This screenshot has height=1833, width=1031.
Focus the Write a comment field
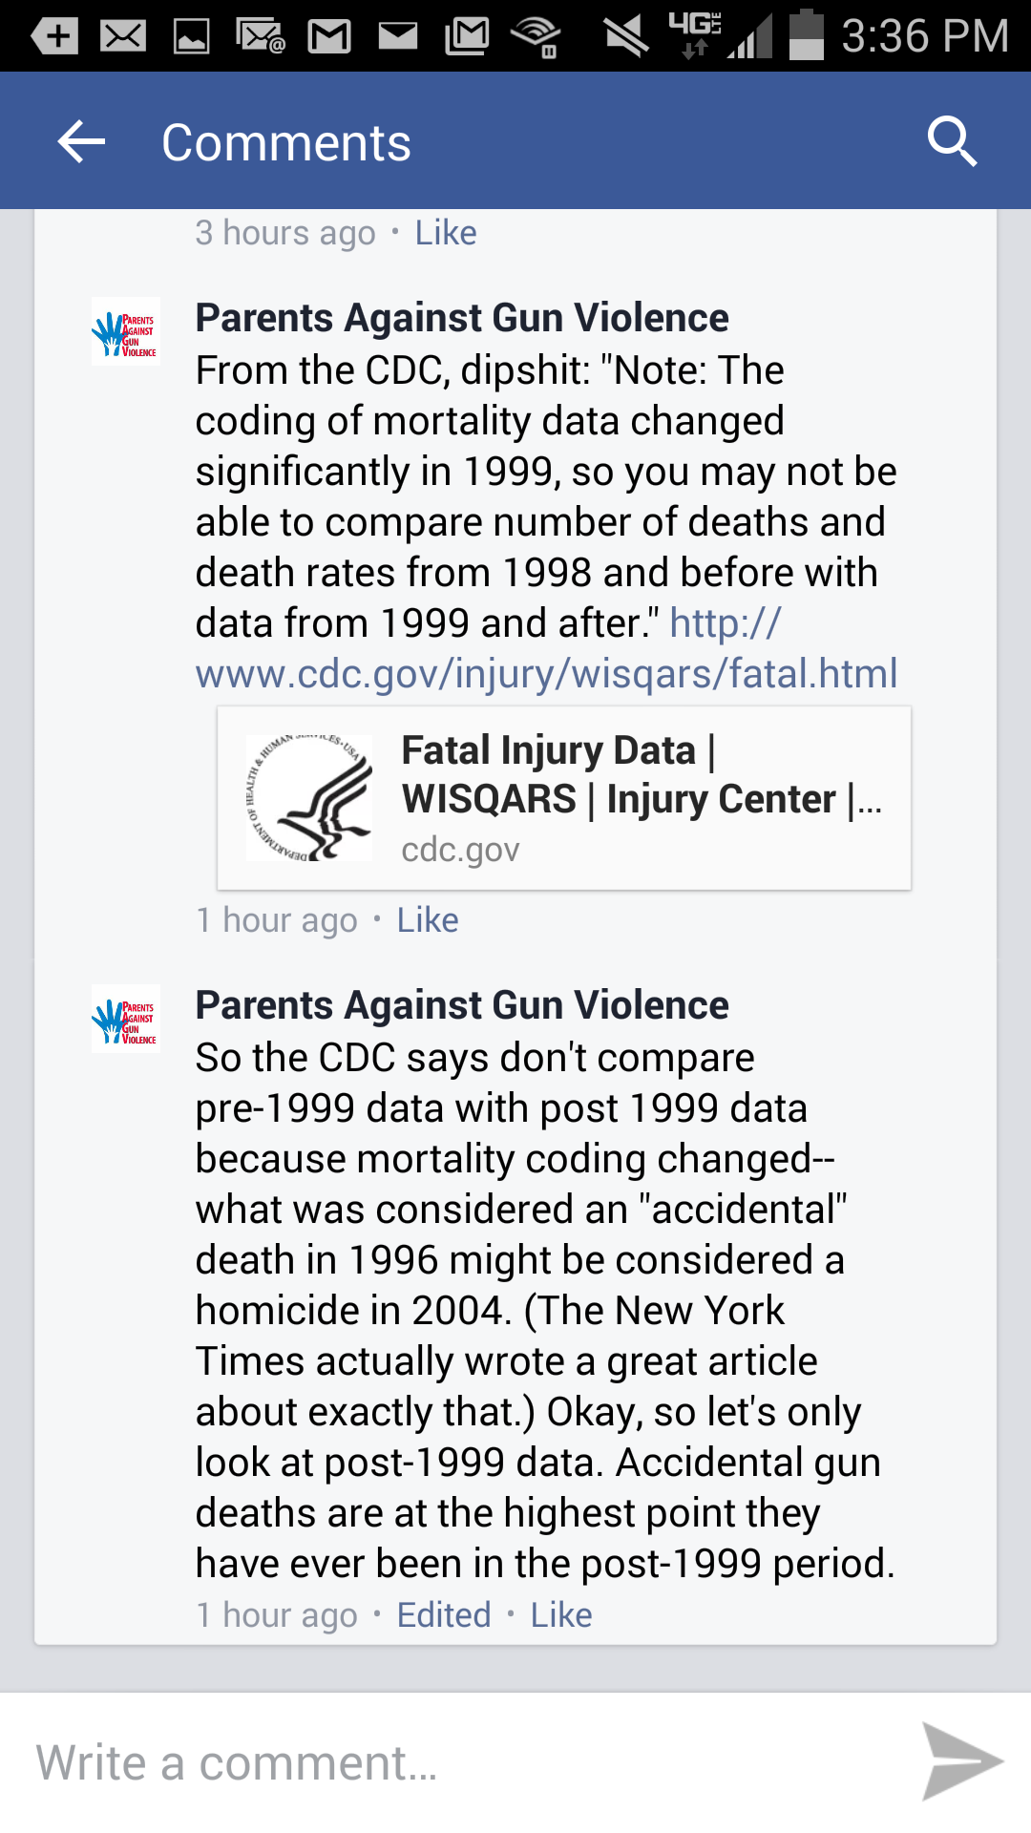tap(458, 1762)
